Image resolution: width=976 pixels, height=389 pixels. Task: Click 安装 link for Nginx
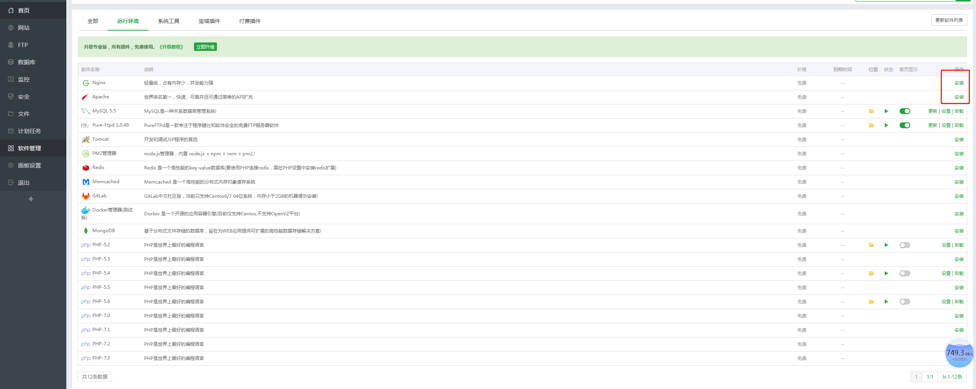tap(959, 83)
